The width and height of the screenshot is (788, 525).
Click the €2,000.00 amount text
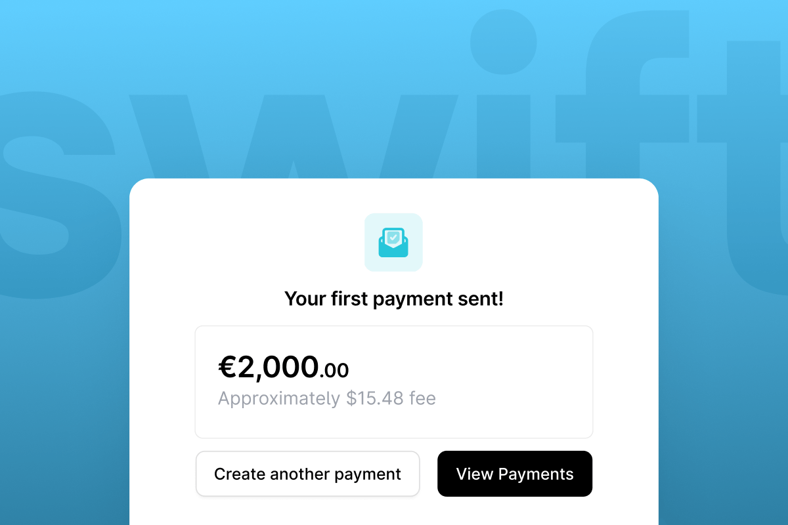coord(284,368)
